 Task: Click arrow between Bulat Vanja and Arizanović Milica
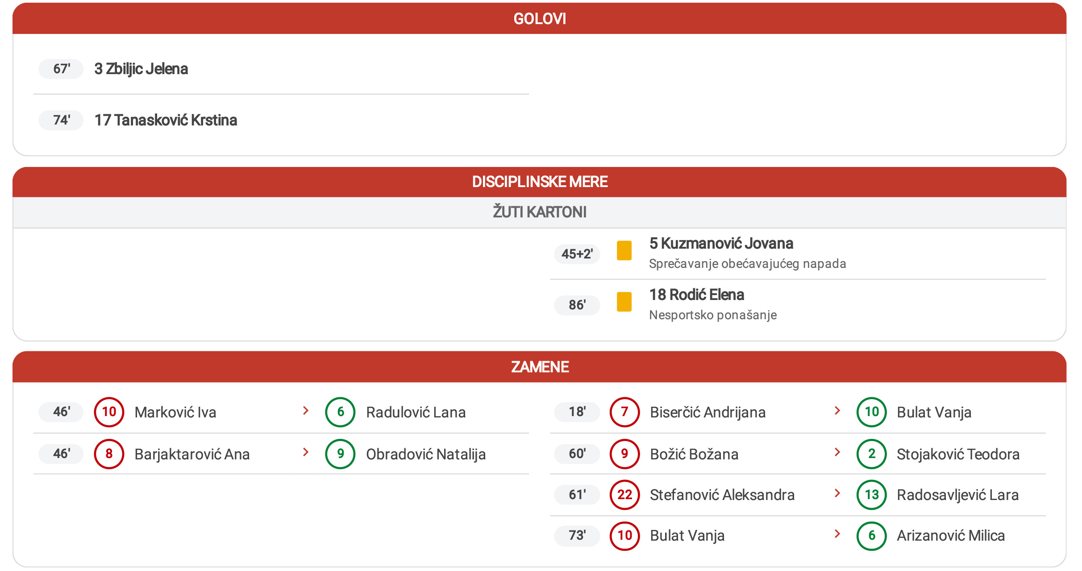[x=837, y=533]
